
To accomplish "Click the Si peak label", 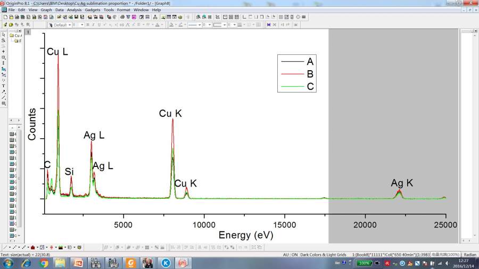I will pyautogui.click(x=69, y=172).
